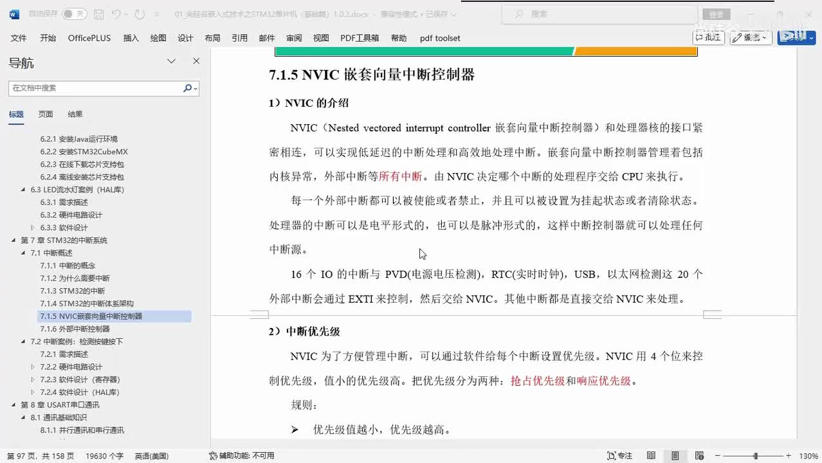The image size is (822, 463).
Task: Open the 编辑 mode dropdown
Action: [751, 37]
